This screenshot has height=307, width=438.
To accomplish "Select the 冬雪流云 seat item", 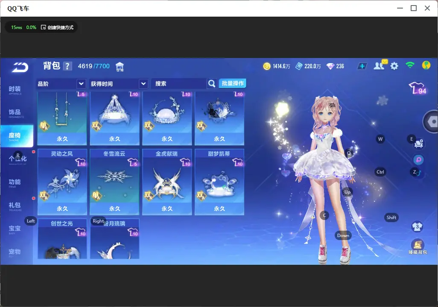I will click(x=114, y=182).
